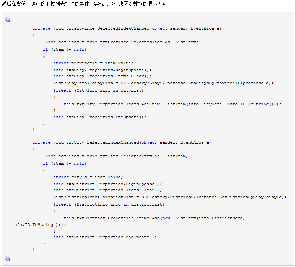Click the line 'string provinceId = item.Value;'
Screen dimensions: 296x267
tap(93, 63)
